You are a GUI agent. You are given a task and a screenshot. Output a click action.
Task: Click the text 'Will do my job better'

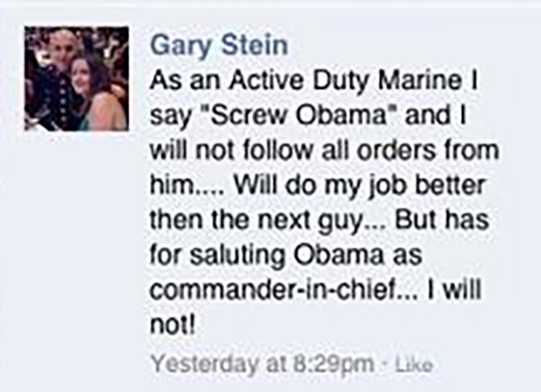coord(359,187)
